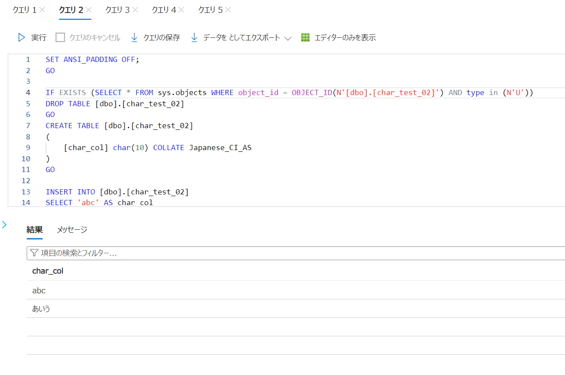Click the クエリの保存 button text
Viewport: 565px width, 375px height.
pyautogui.click(x=162, y=37)
